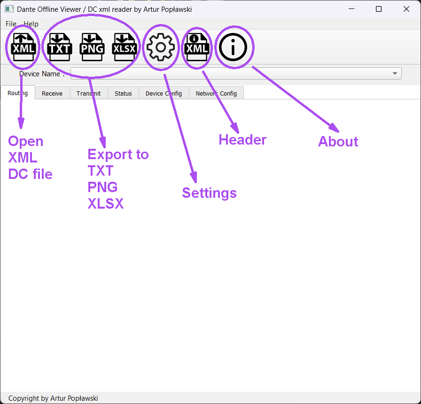This screenshot has height=404, width=421.
Task: Open the About info dialog
Action: [x=233, y=47]
